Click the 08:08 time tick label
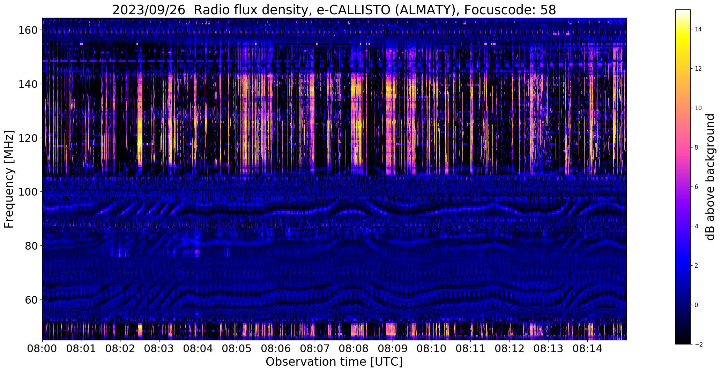 pos(354,348)
